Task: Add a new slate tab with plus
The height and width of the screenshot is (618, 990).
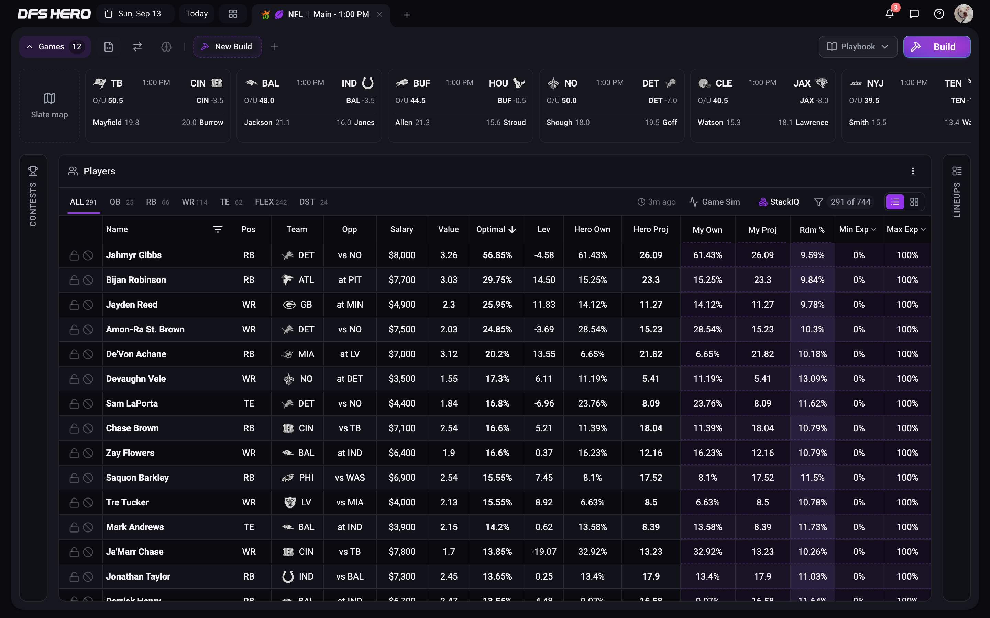Action: [x=407, y=15]
